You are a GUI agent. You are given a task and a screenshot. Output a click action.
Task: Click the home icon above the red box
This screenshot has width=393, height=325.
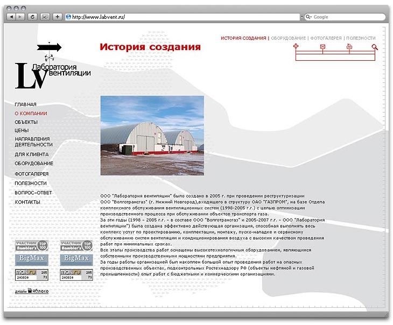coord(349,46)
